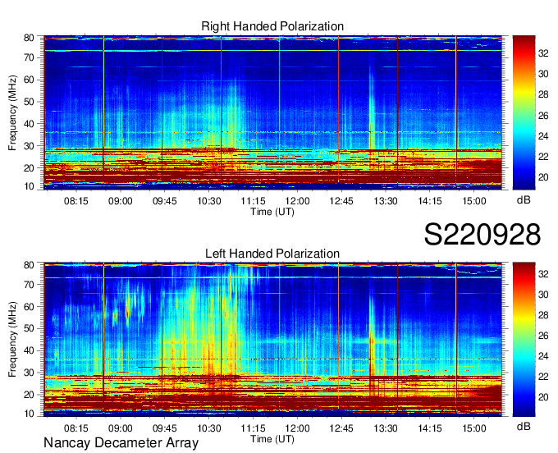
Task: Click 09:45 tick label on Left Handed time axis
Action: 164,428
